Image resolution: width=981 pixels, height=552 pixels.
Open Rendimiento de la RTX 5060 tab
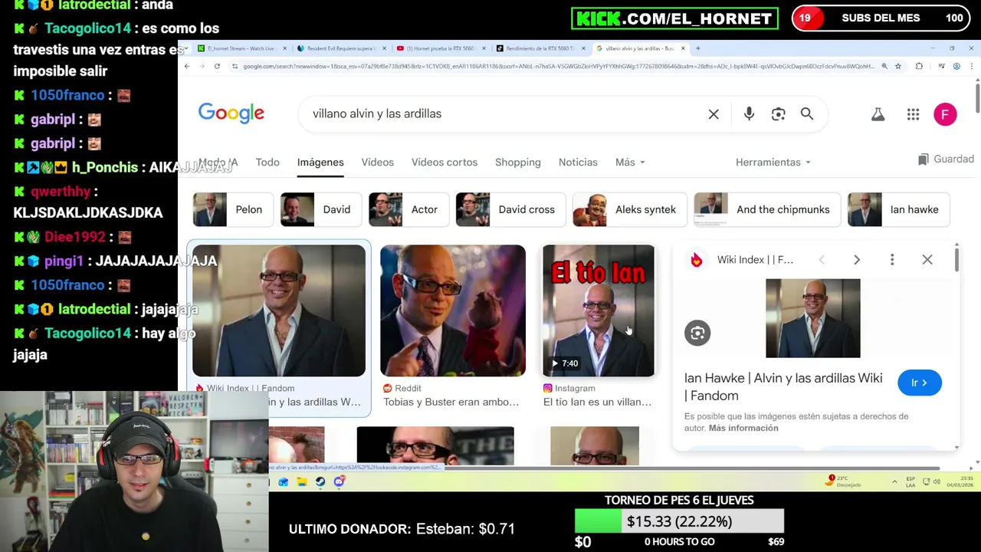click(x=540, y=48)
